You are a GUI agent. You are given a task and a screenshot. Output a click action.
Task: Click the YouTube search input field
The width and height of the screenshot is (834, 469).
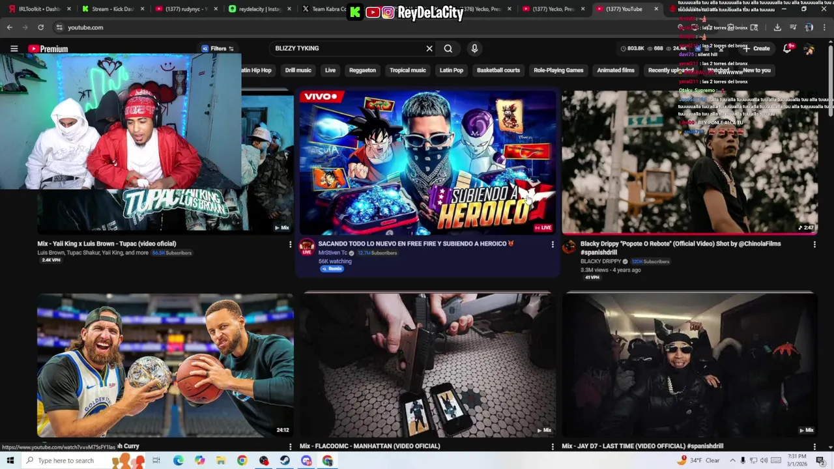[x=349, y=48]
